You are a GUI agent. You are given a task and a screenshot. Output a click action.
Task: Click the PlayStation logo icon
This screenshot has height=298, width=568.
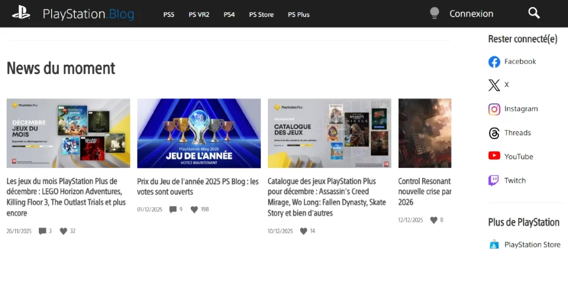tap(21, 14)
